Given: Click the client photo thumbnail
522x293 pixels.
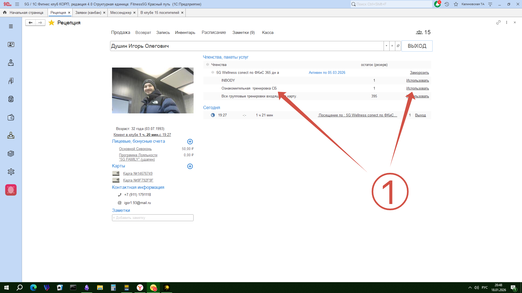Looking at the screenshot, I should pos(153,90).
